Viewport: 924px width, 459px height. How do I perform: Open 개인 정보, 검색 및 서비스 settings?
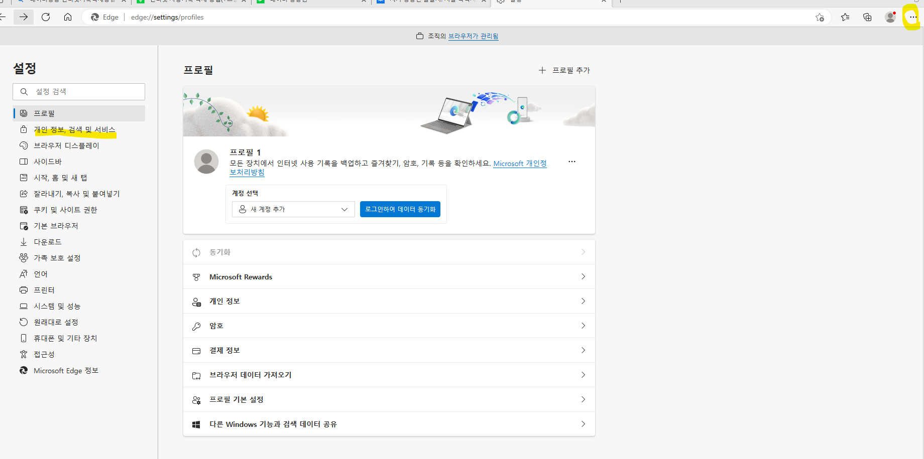(79, 129)
